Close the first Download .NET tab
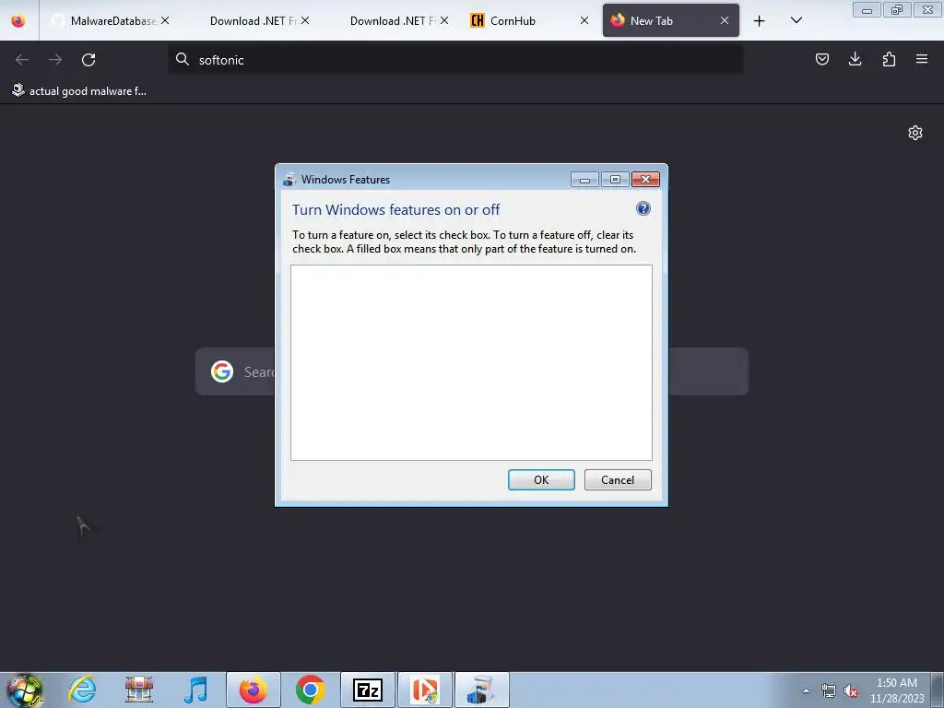 point(305,20)
